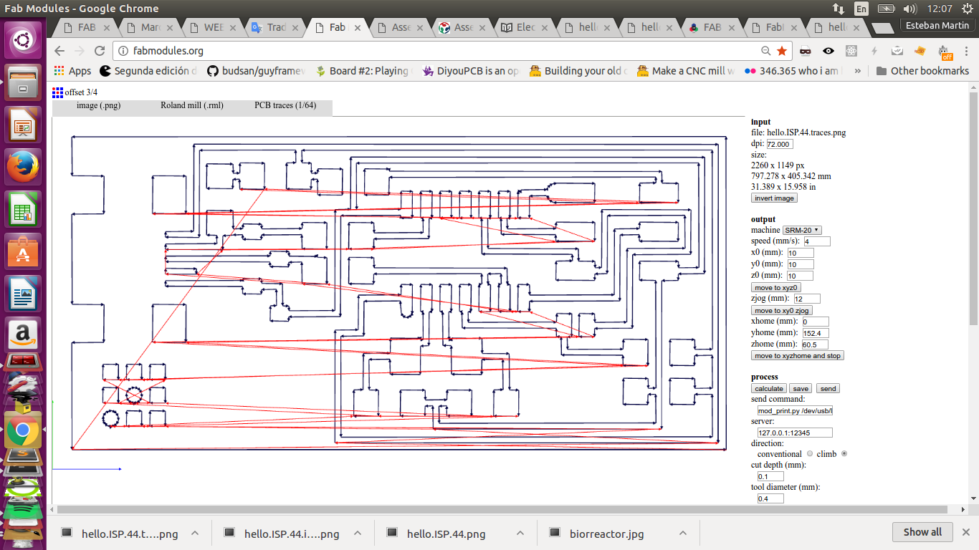The image size is (979, 550).
Task: Show hidden bookmarks with the chevron
Action: (x=859, y=71)
